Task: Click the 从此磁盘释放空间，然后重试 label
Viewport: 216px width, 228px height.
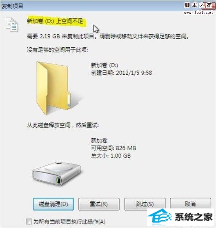Action: (63, 125)
